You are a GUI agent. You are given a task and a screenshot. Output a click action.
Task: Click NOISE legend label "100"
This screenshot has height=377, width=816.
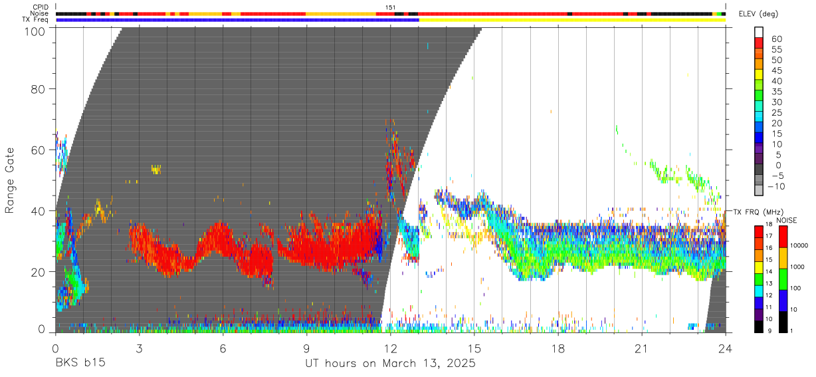795,289
